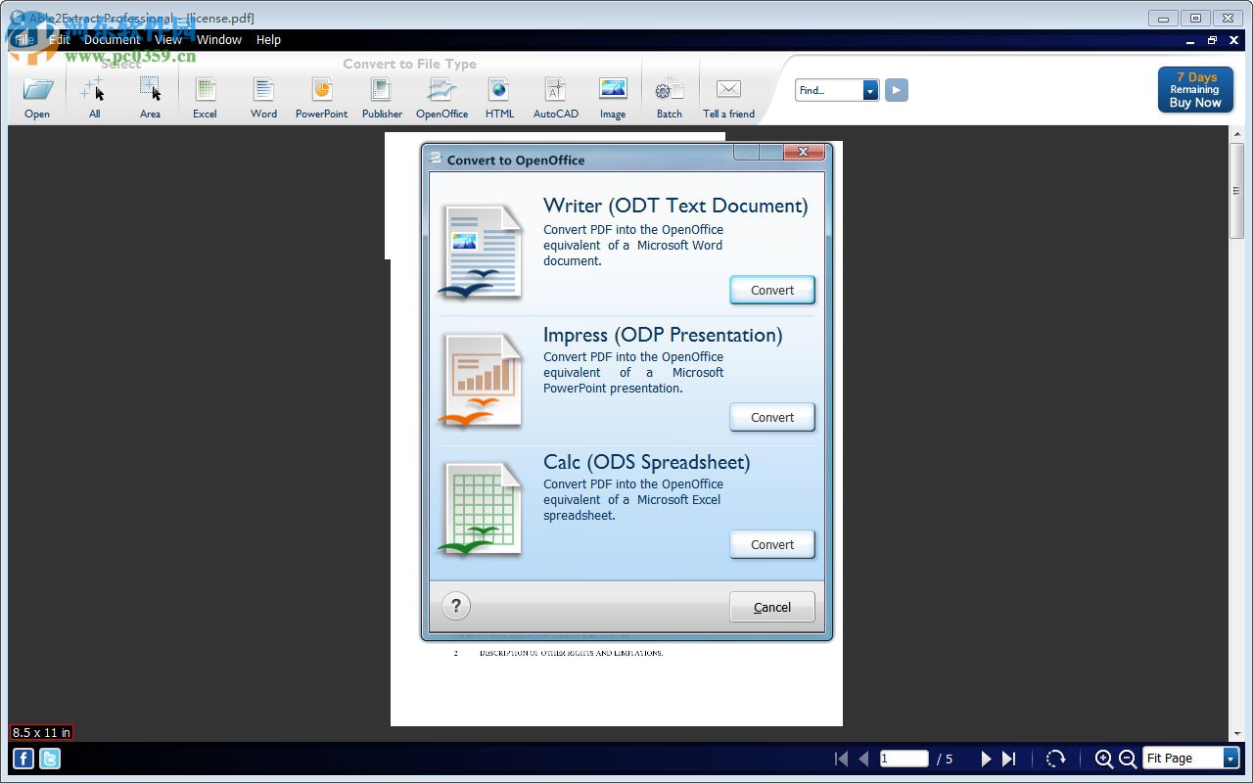Image resolution: width=1253 pixels, height=783 pixels.
Task: Zoom in with magnifier plus icon
Action: click(x=1104, y=759)
